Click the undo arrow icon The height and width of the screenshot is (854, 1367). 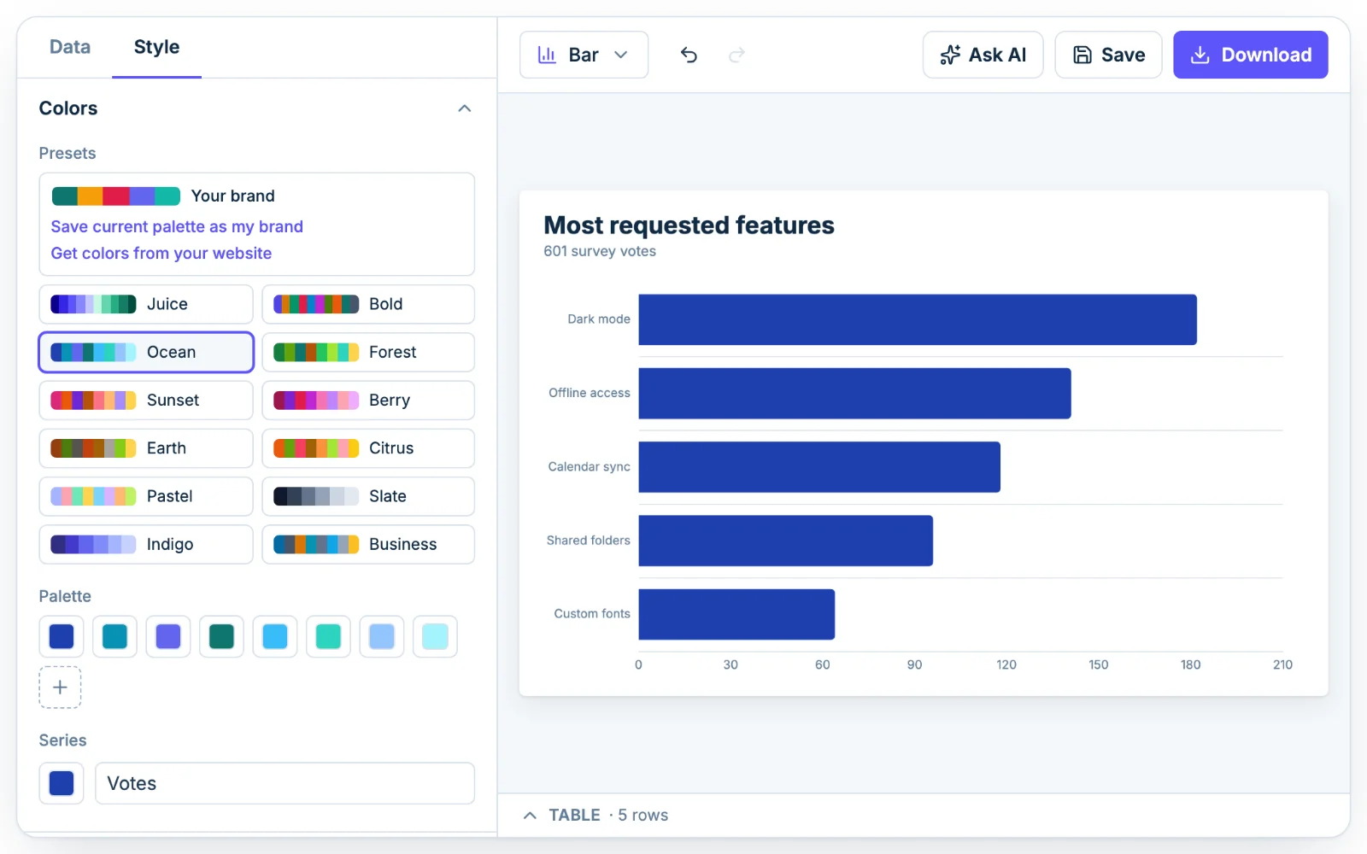[x=689, y=55]
